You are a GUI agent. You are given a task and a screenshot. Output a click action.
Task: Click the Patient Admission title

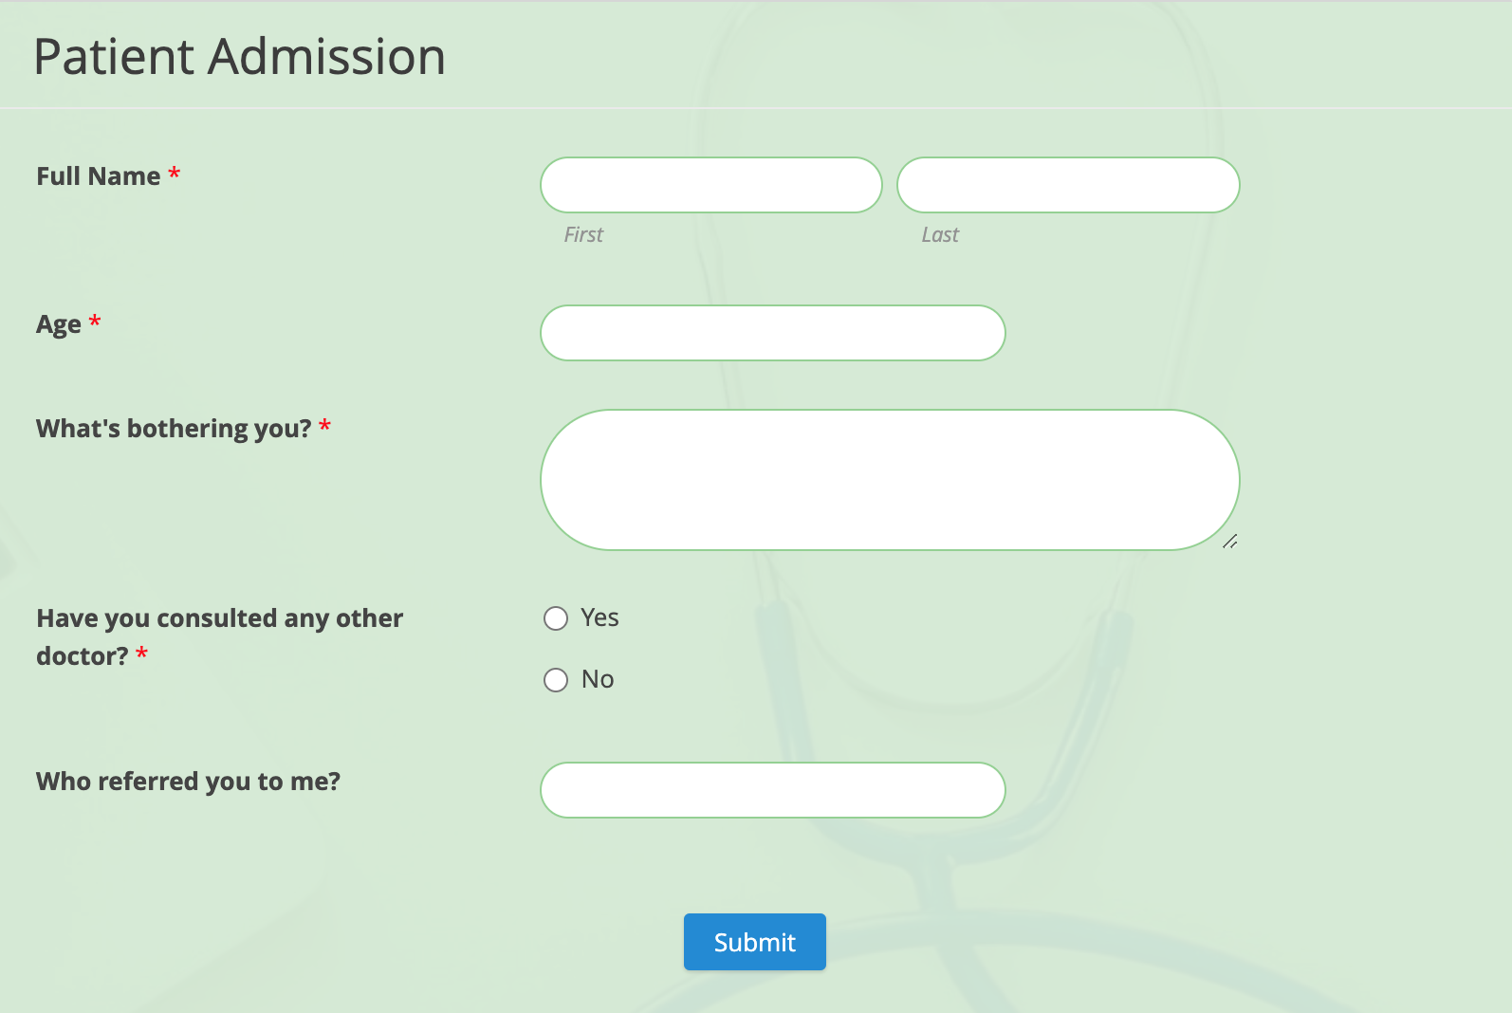238,57
